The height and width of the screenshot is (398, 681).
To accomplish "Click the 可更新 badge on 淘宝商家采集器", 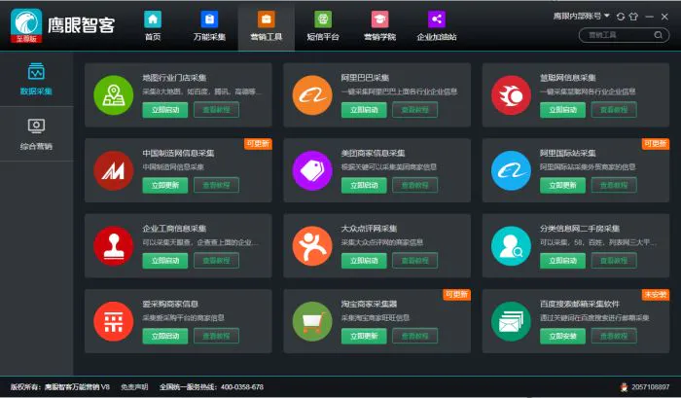I will click(456, 295).
